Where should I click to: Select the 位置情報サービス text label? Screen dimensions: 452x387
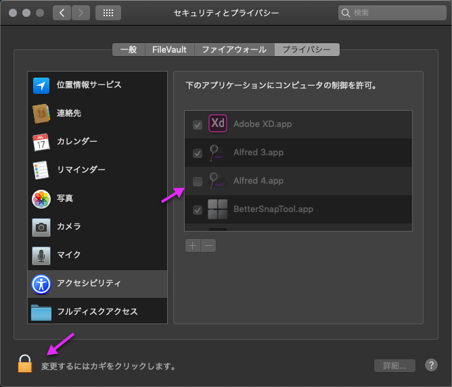pyautogui.click(x=89, y=84)
